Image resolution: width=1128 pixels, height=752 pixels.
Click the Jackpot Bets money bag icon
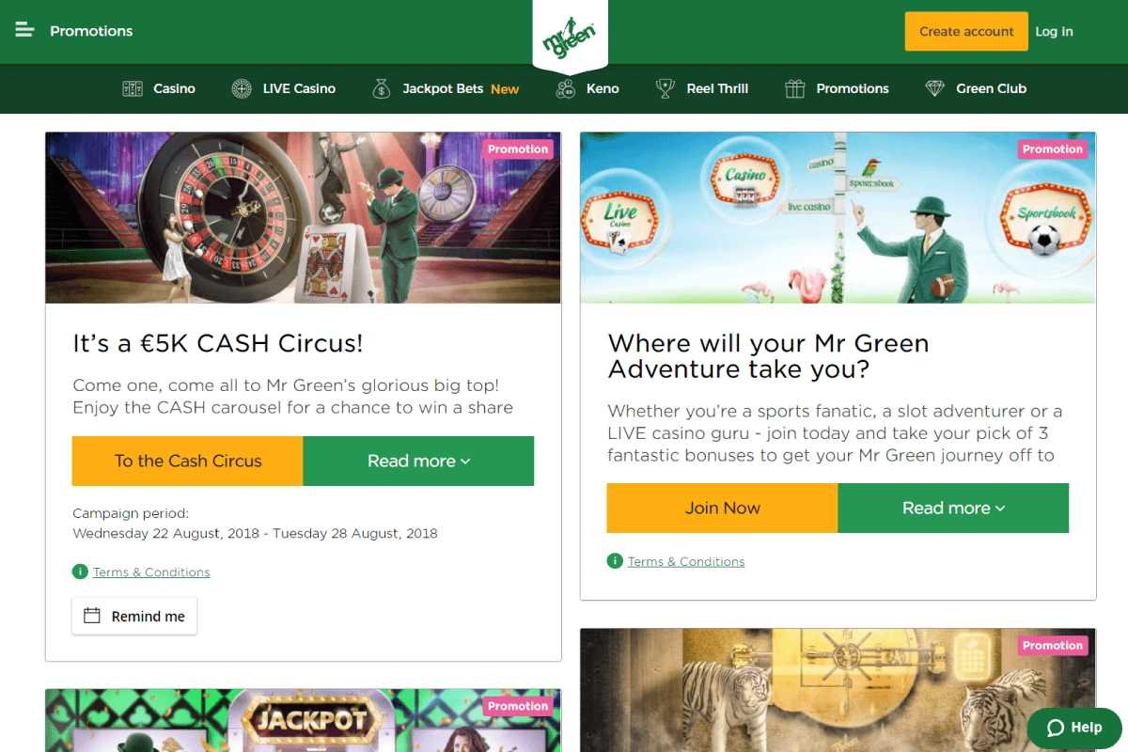(381, 88)
